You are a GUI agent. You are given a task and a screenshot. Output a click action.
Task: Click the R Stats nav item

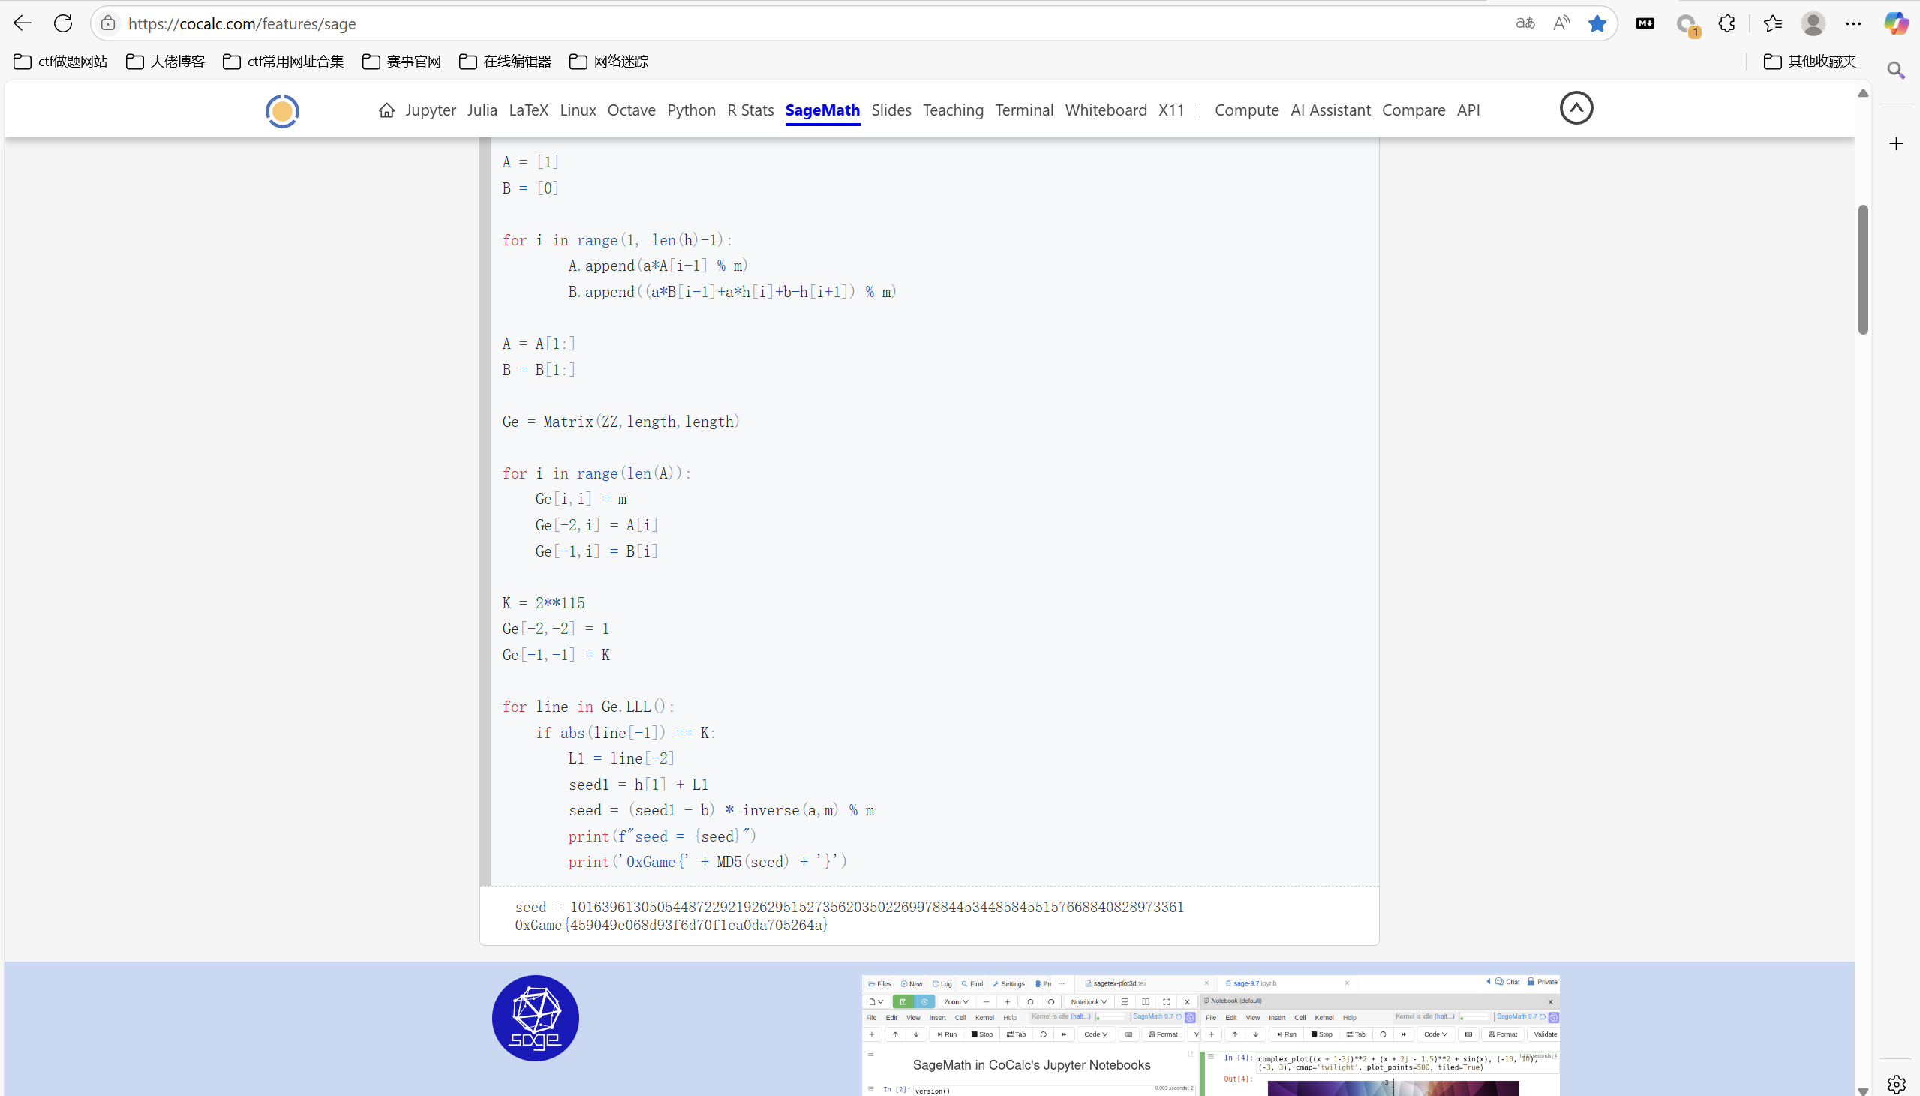pos(750,110)
